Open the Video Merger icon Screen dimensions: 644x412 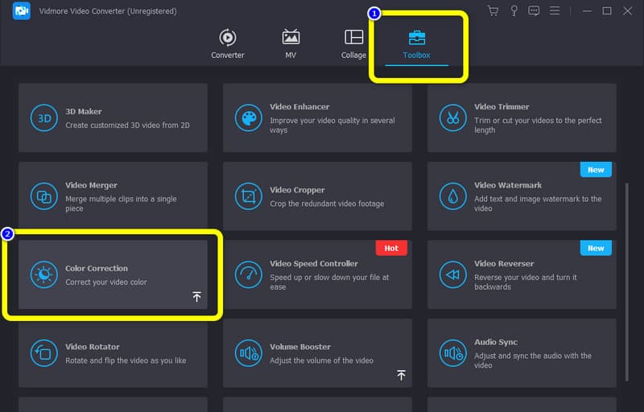click(43, 196)
